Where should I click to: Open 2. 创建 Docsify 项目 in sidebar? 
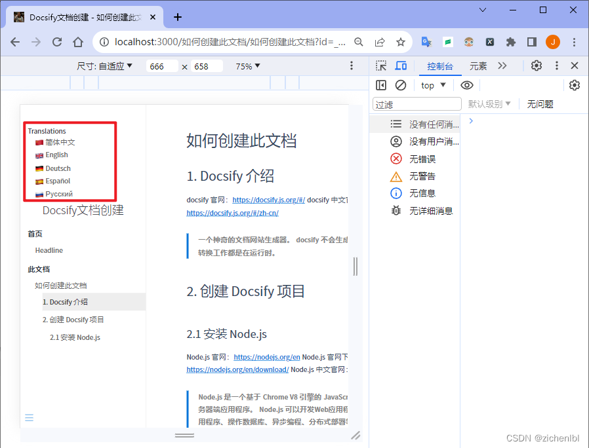coord(73,320)
